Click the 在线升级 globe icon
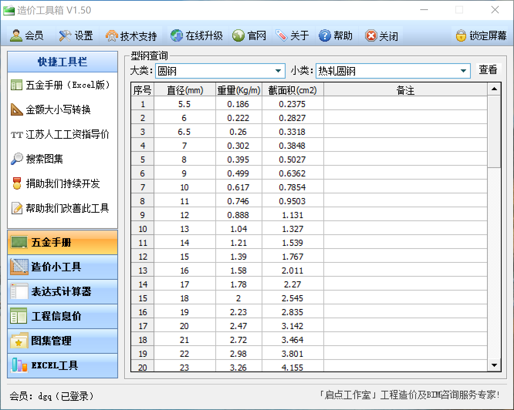 pyautogui.click(x=177, y=36)
